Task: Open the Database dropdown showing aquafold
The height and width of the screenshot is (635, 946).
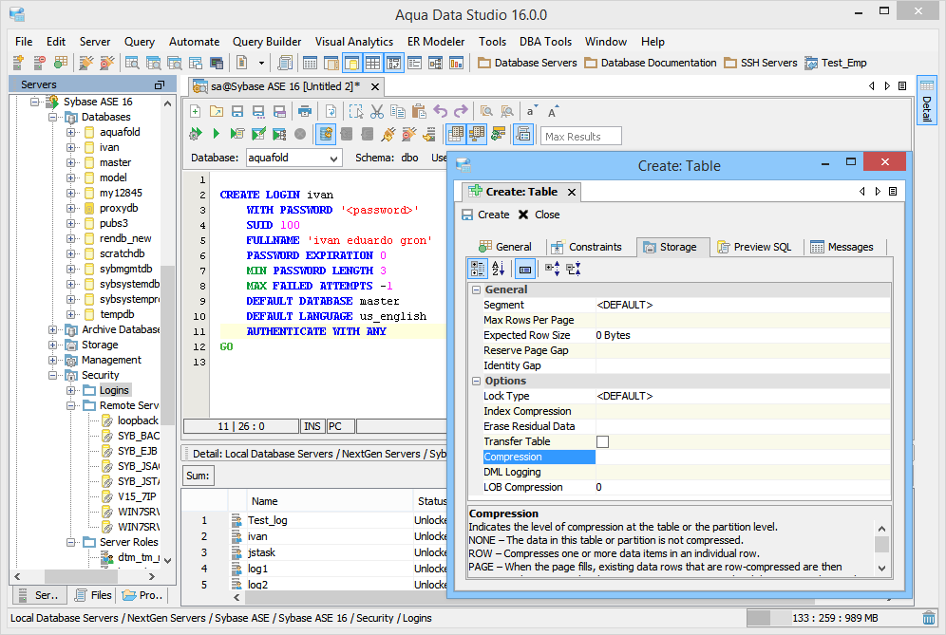Action: 293,158
